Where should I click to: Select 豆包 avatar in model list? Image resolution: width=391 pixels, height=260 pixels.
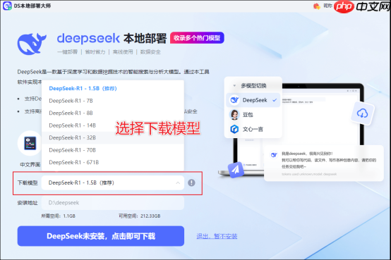[234, 115]
